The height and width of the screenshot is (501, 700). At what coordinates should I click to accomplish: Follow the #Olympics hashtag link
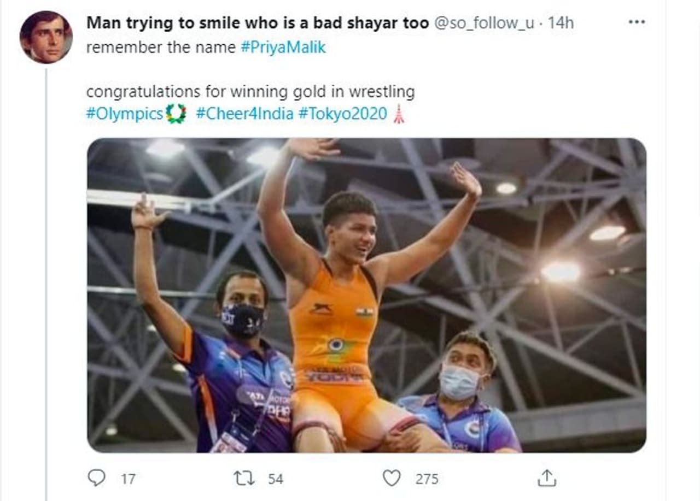125,114
